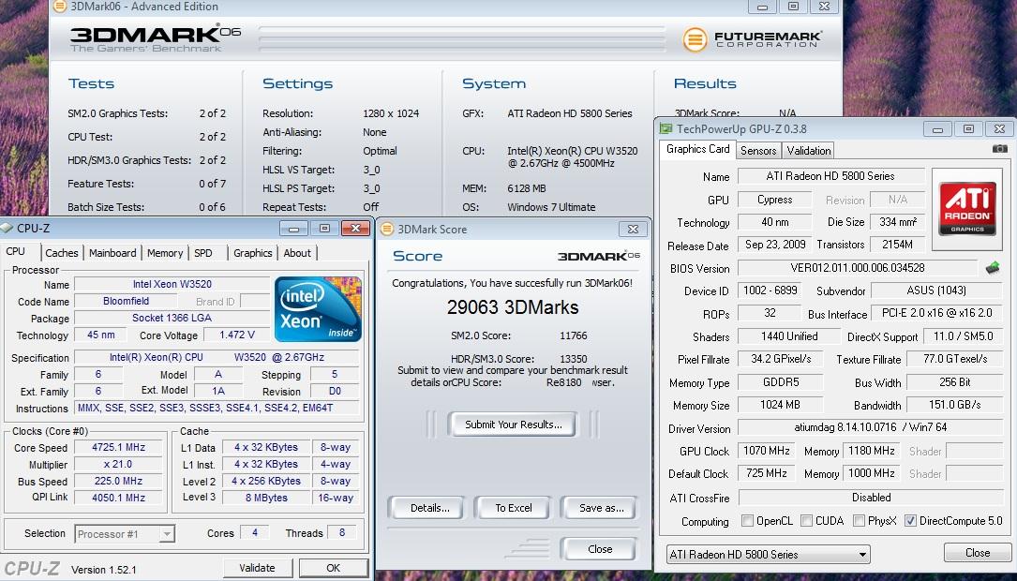Click the 29063 3DMarks score text
1017x581 pixels.
[513, 307]
